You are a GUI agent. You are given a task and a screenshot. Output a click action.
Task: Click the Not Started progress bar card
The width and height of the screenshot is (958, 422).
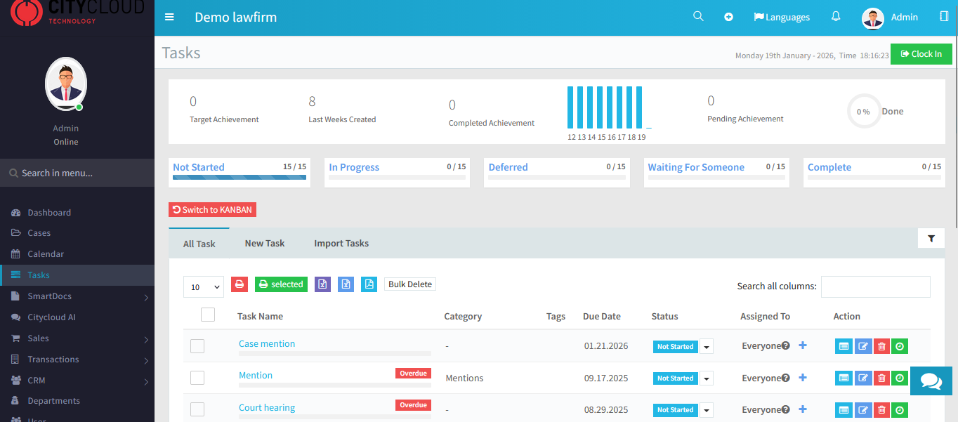coord(240,172)
